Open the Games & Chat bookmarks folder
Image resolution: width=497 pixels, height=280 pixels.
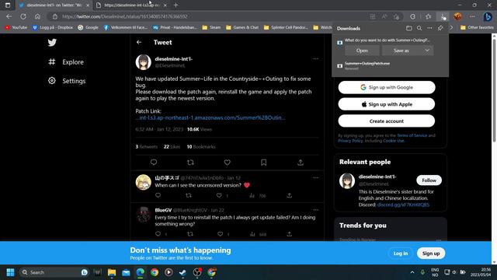(242, 28)
